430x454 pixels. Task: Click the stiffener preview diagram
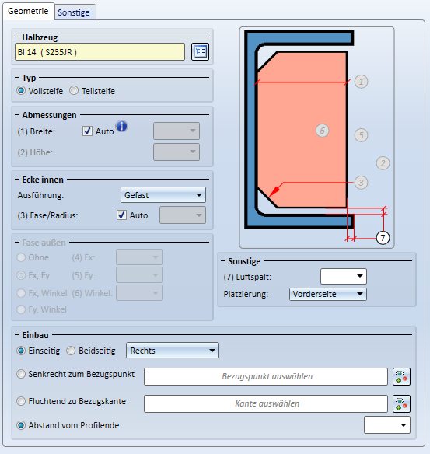click(316, 138)
